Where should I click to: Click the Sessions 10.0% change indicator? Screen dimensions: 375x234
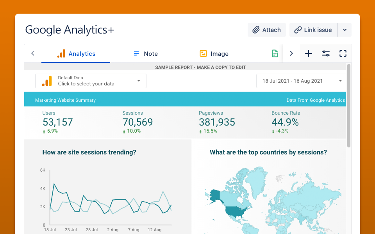point(132,131)
